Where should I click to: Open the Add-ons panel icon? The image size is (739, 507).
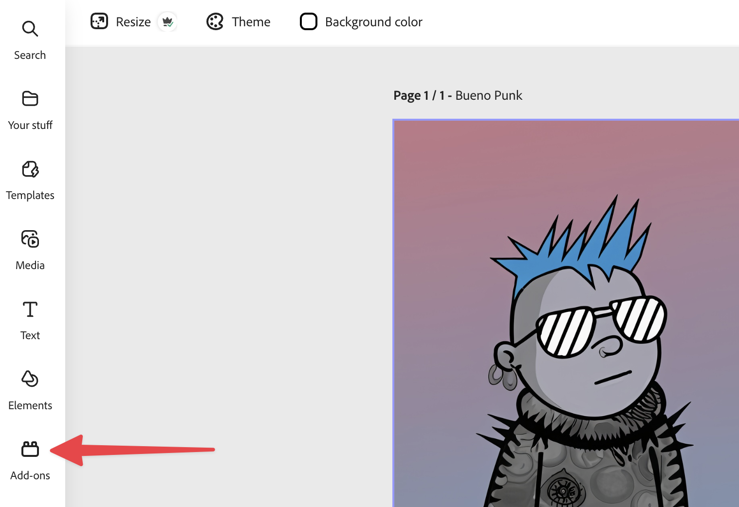(30, 449)
